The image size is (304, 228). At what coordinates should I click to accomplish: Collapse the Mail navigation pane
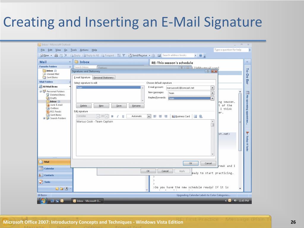pos(70,62)
